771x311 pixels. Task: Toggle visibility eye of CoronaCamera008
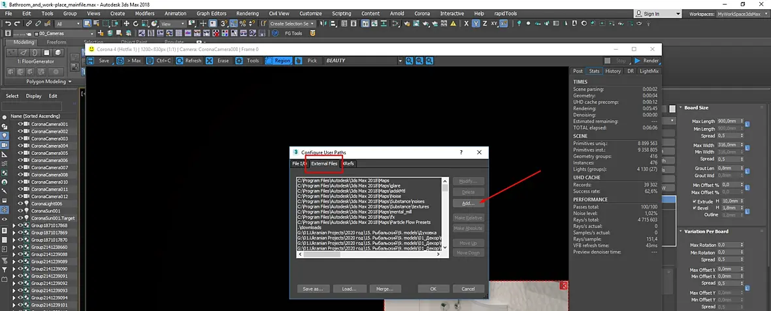coord(21,175)
